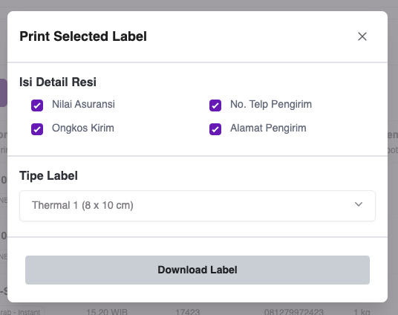Click the phone number 081279972423 behind the dialog
This screenshot has height=315, width=398.
click(294, 312)
